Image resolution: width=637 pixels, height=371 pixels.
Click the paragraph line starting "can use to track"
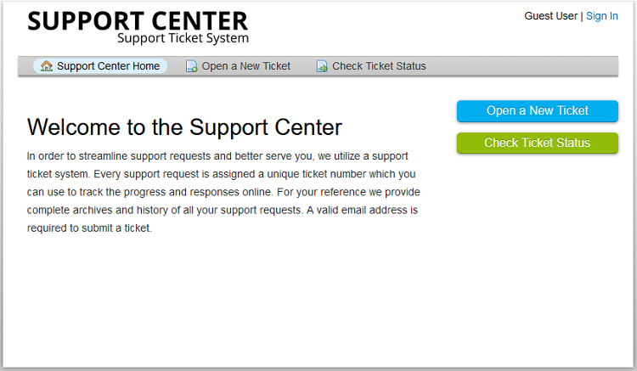(223, 192)
